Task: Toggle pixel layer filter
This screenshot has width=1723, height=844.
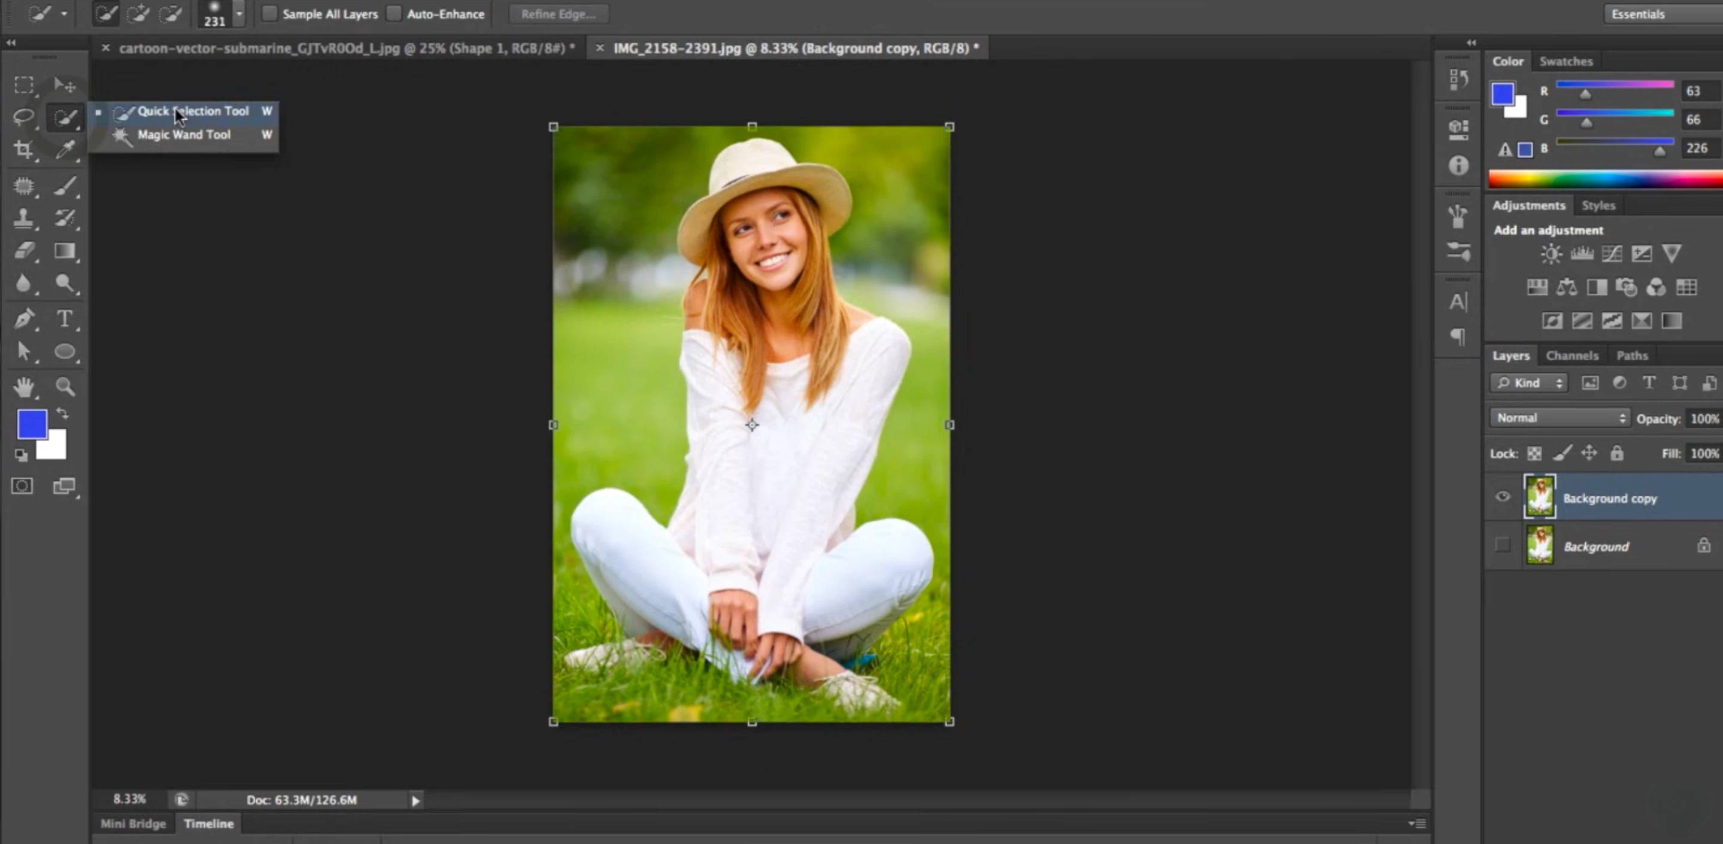Action: coord(1590,383)
